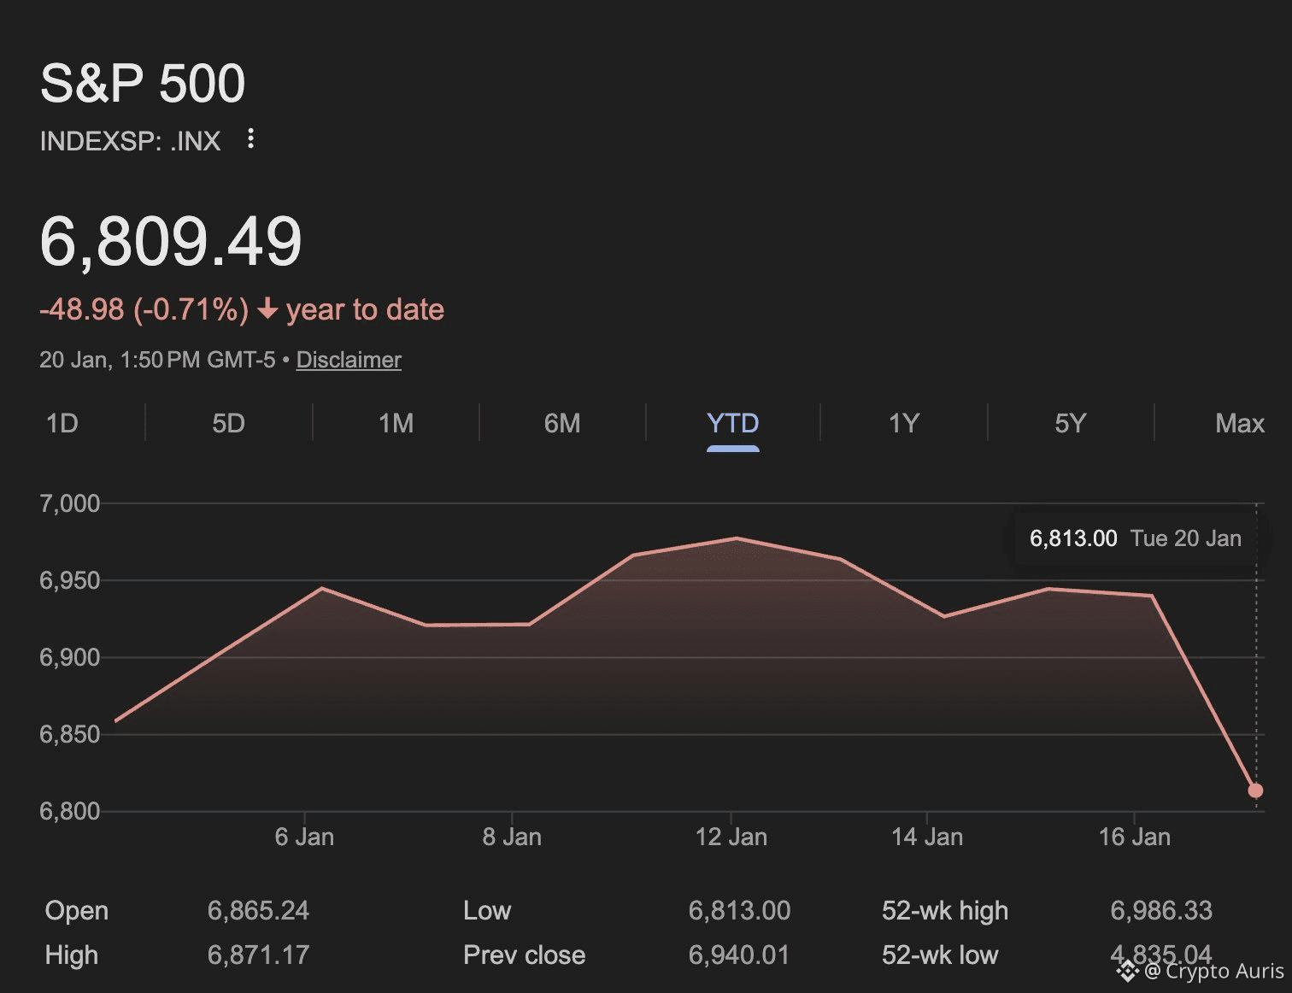Click the Prev close value 6,940.01
The width and height of the screenshot is (1292, 993).
(739, 955)
